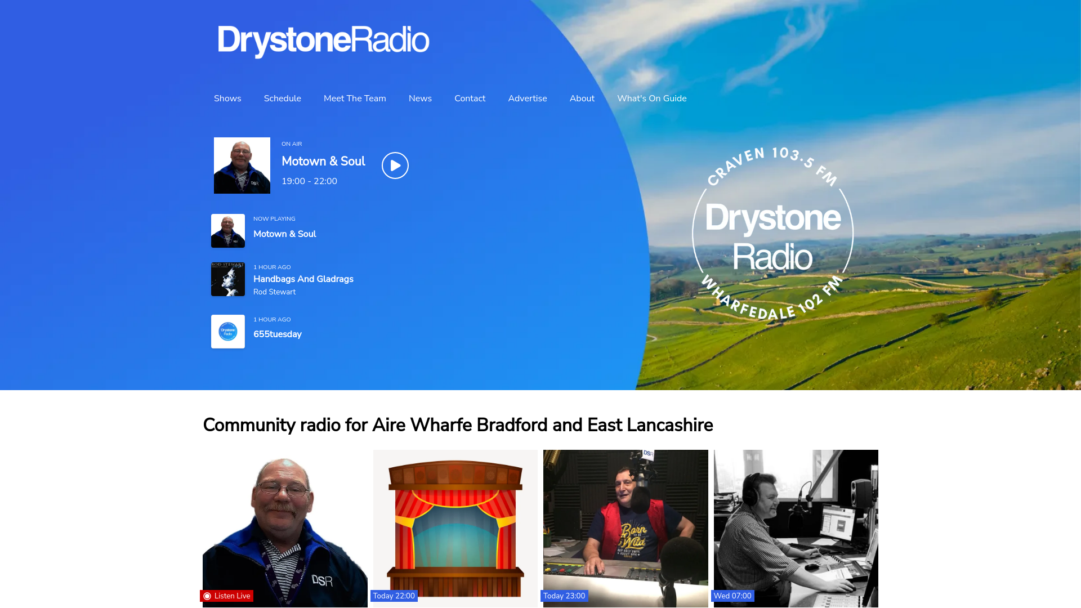1081x608 pixels.
Task: Open the Born to be Wild presenter card
Action: pos(626,529)
